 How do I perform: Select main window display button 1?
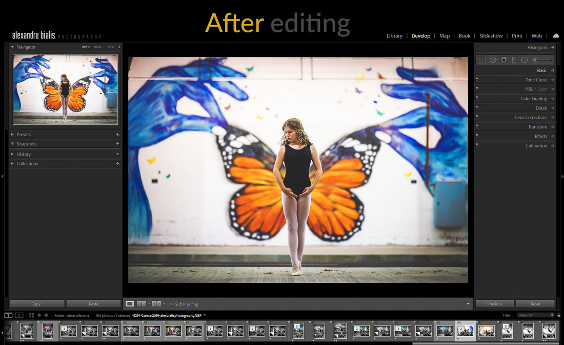click(8, 315)
